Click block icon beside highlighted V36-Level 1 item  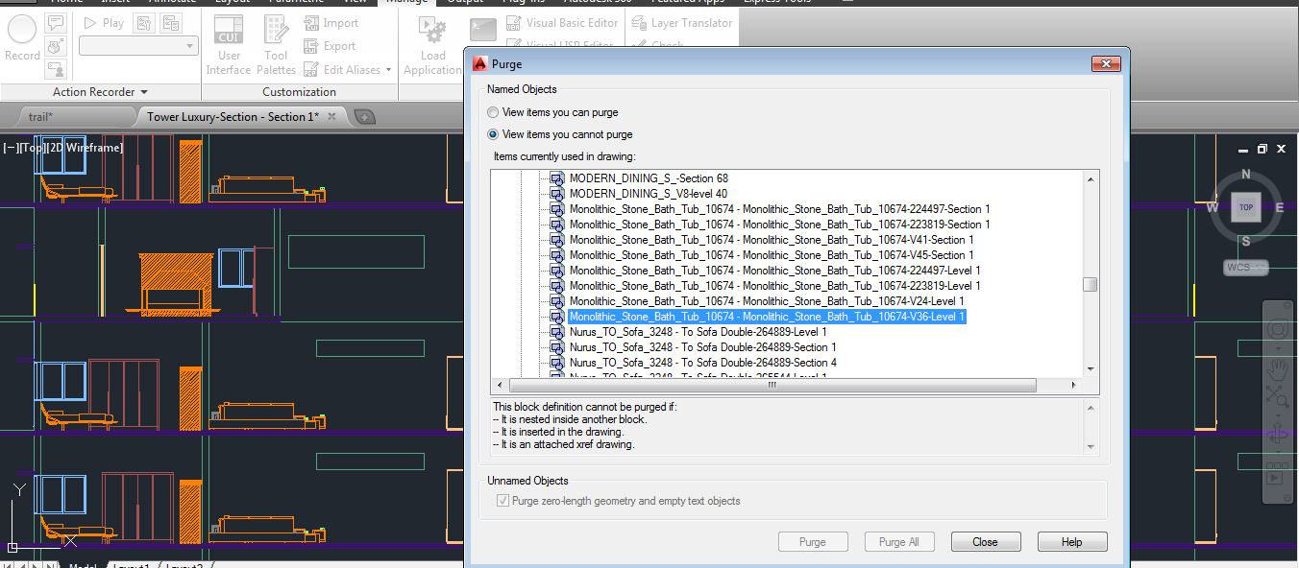tap(556, 317)
